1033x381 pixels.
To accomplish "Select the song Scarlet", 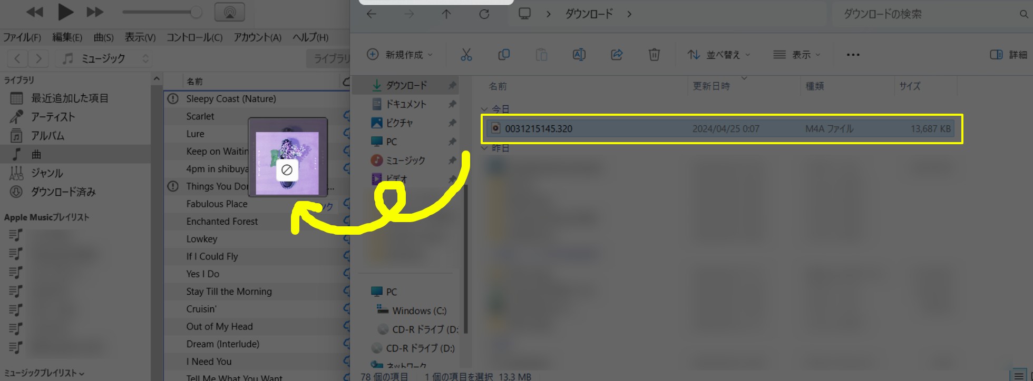I will click(200, 116).
